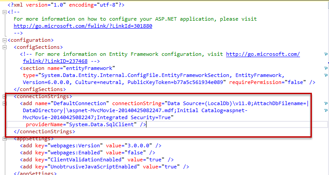The image size is (329, 175).
Task: Place cursor in providerName System.Data.SqlClient value
Action: click(x=101, y=124)
